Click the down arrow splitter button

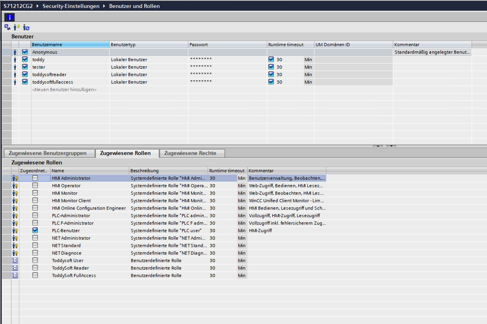(391, 146)
